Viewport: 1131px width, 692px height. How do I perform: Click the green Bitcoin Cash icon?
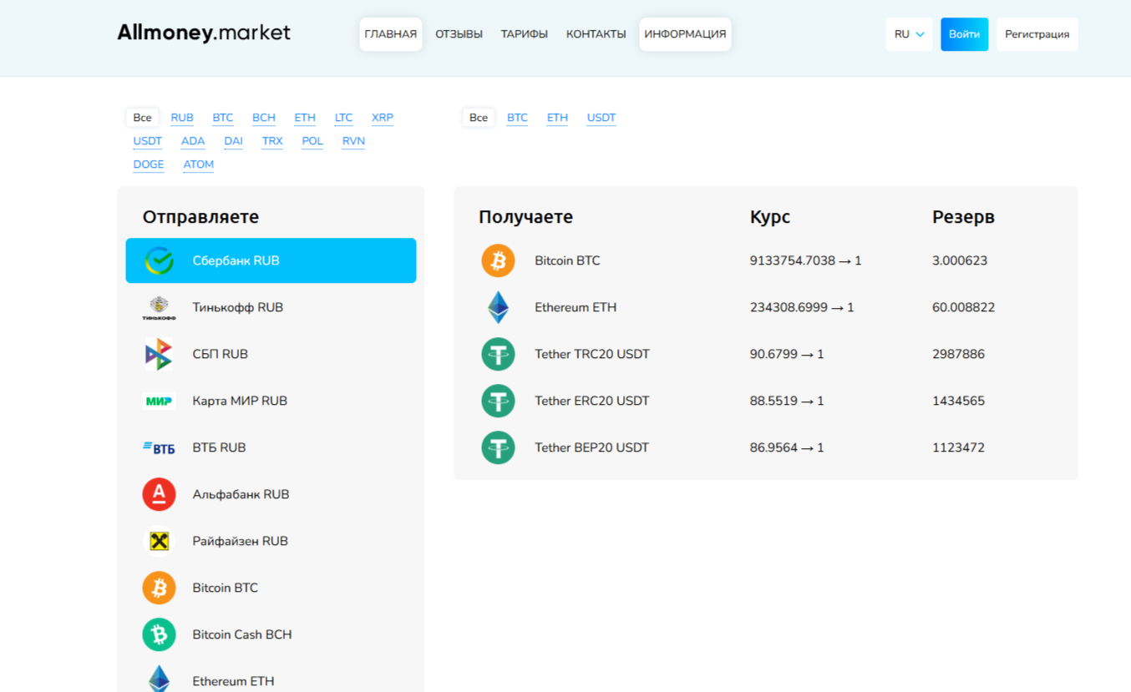(x=159, y=634)
